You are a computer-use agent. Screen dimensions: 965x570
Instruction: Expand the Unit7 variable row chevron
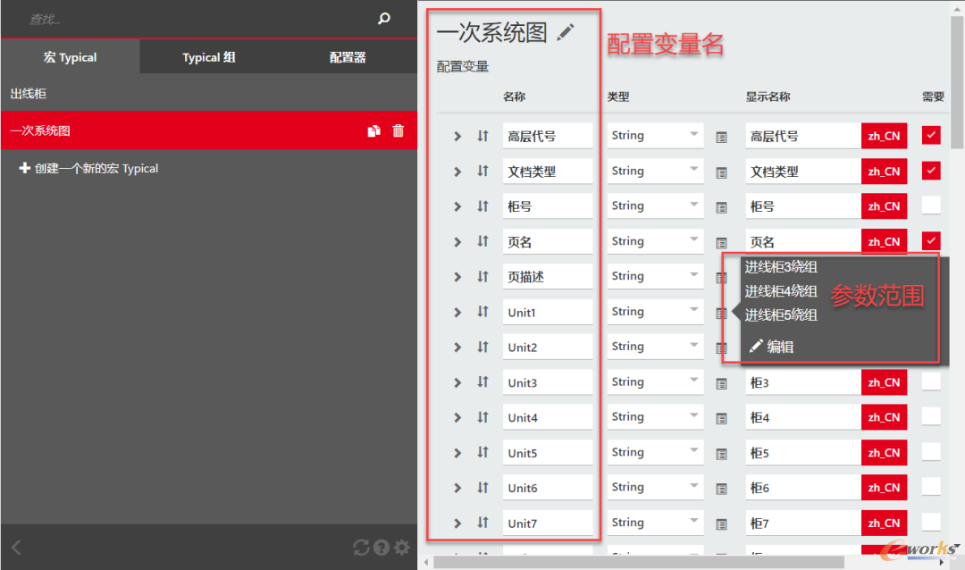coord(457,524)
